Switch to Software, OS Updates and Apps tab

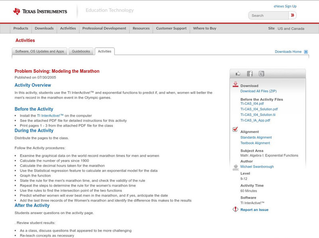coord(39,51)
